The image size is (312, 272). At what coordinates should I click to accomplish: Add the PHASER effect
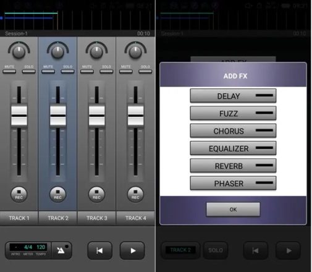click(233, 183)
